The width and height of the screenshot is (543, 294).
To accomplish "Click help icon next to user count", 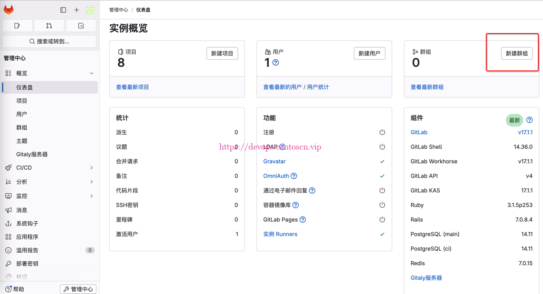I will tap(276, 63).
